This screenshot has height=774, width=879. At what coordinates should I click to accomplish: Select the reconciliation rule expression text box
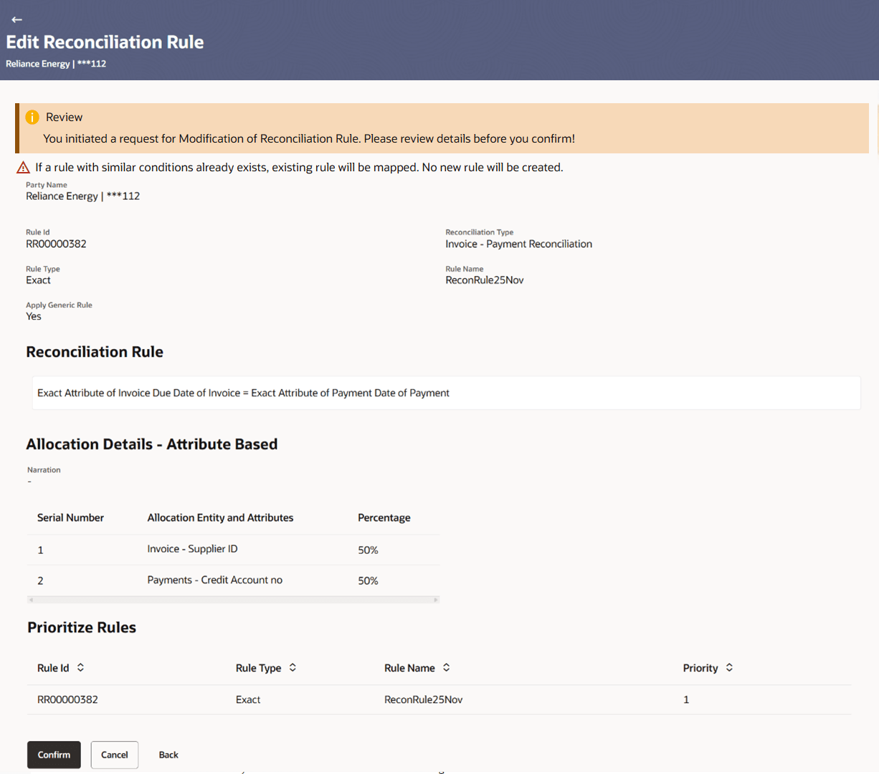pos(446,393)
